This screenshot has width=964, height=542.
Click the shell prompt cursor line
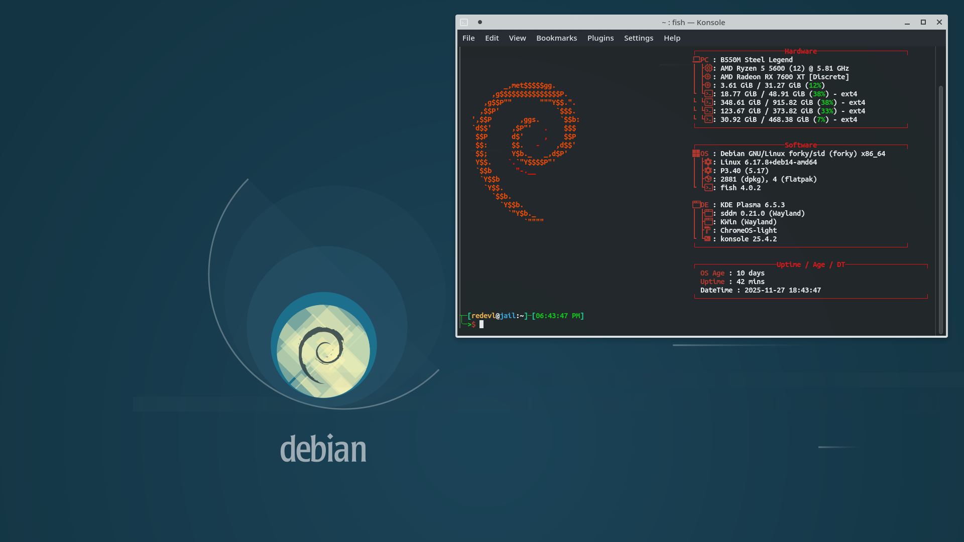481,325
